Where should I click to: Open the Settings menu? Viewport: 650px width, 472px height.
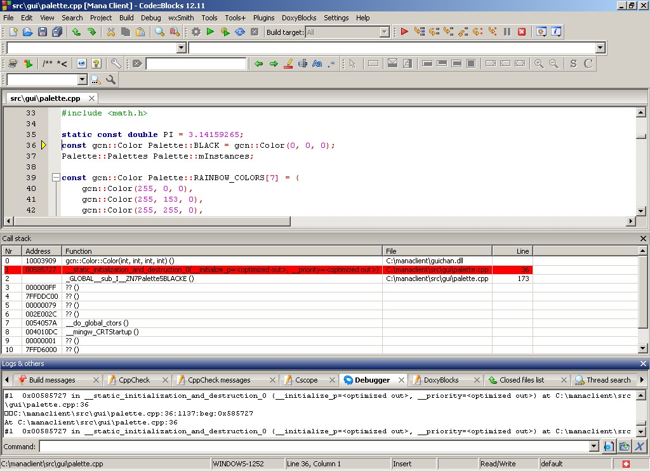[x=336, y=18]
